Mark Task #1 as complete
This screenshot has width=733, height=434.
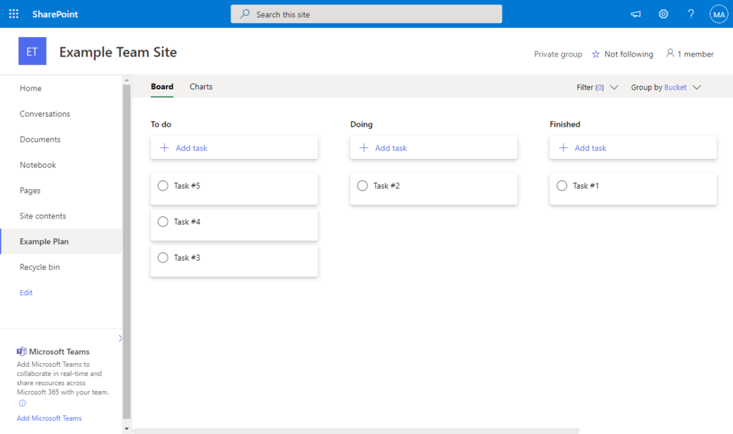pyautogui.click(x=562, y=185)
